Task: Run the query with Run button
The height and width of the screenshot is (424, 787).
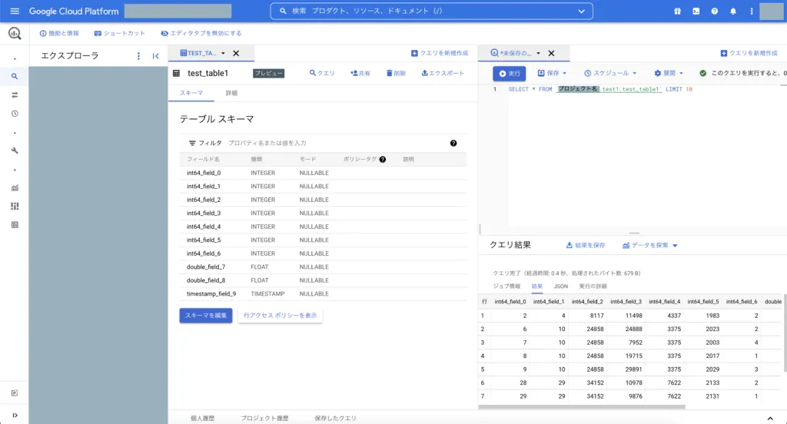Action: [x=509, y=73]
